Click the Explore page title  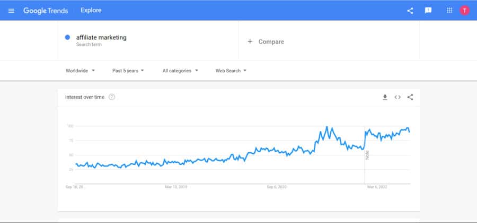[91, 11]
